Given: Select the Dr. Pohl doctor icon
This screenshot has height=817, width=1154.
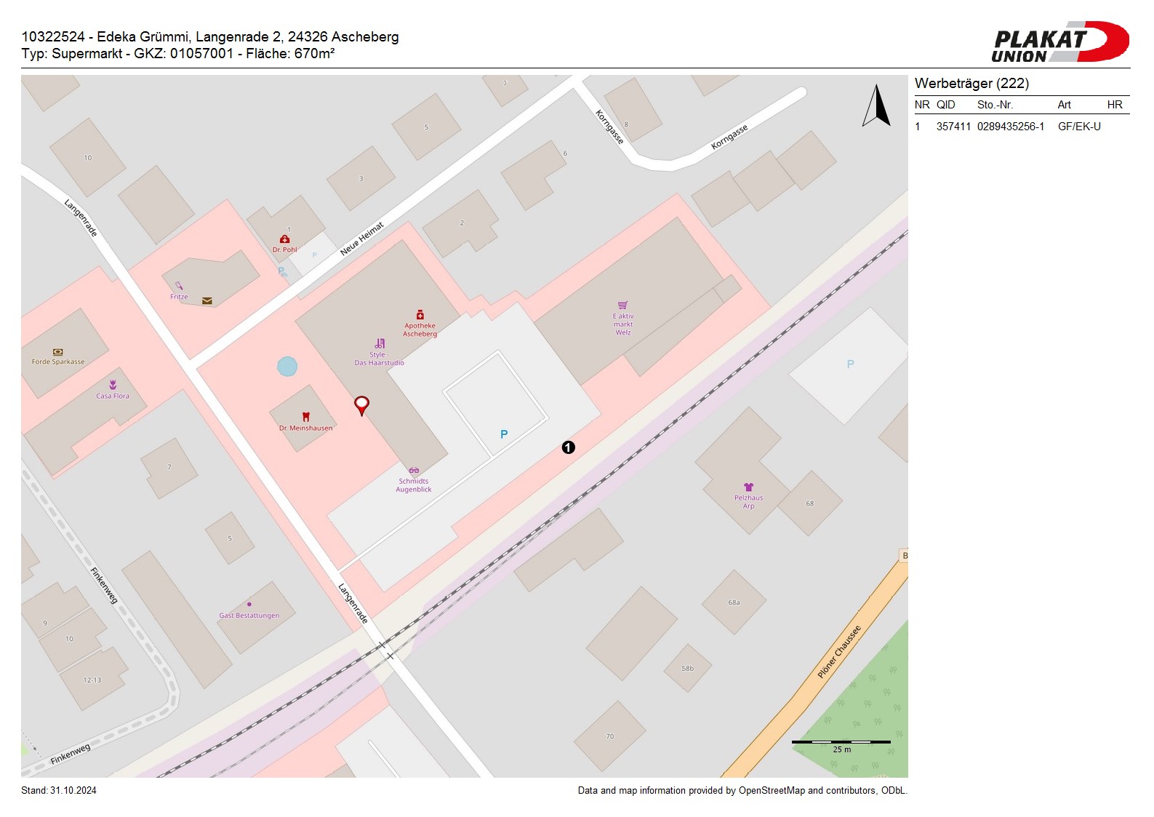Looking at the screenshot, I should [284, 239].
